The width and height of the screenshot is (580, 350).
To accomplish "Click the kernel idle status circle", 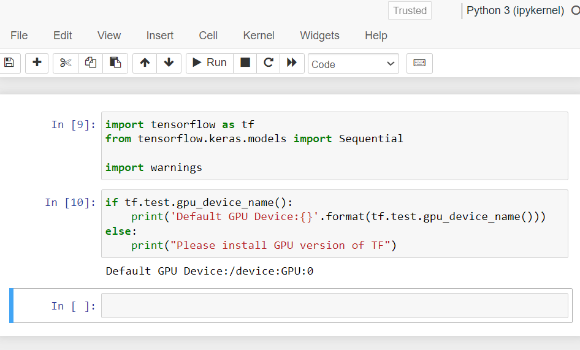I will [576, 11].
